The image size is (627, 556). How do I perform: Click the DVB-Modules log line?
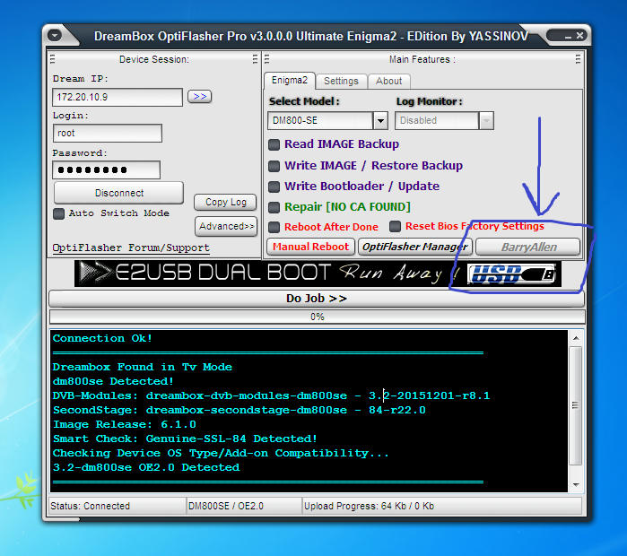coord(271,395)
